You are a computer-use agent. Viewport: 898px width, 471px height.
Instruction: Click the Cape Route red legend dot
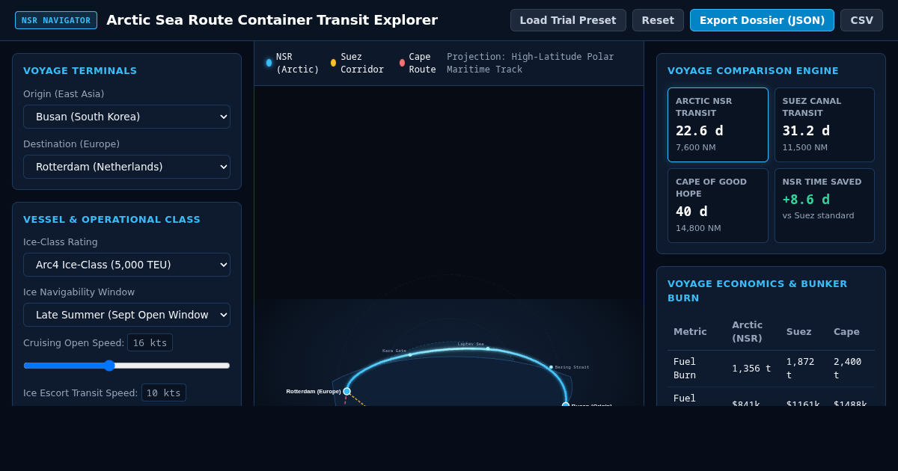(402, 63)
